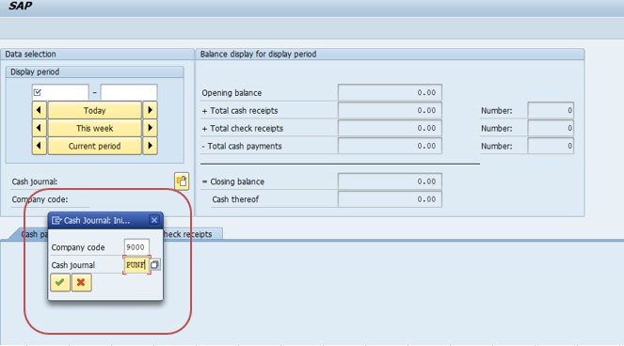Click Opening balance value field
Viewport: 624px width, 346px height.
coord(390,92)
